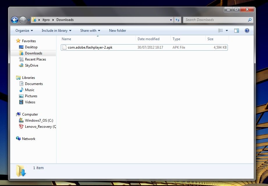The height and width of the screenshot is (186, 268).
Task: Open the Help button
Action: pyautogui.click(x=247, y=31)
